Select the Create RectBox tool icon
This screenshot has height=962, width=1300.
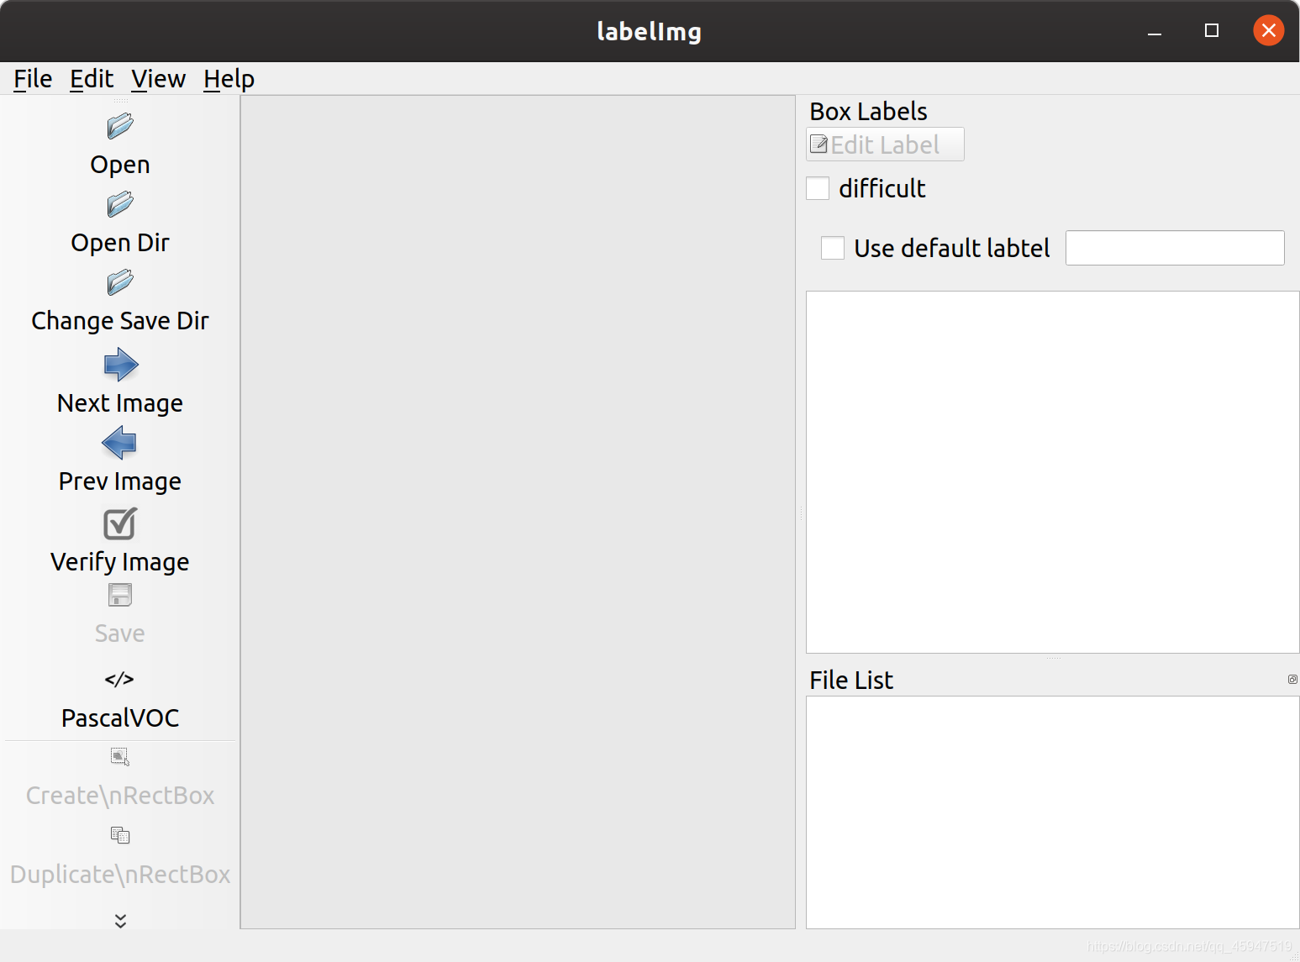pos(119,756)
